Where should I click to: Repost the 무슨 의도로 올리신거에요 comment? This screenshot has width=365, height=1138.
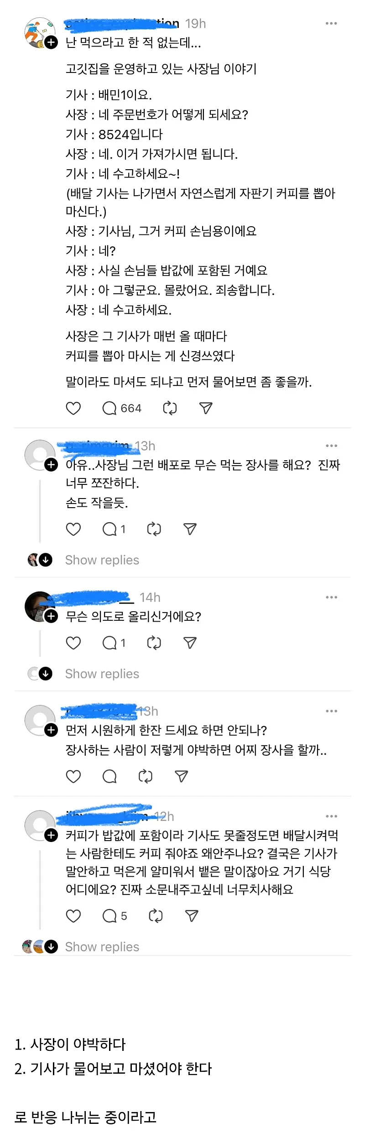tap(154, 643)
